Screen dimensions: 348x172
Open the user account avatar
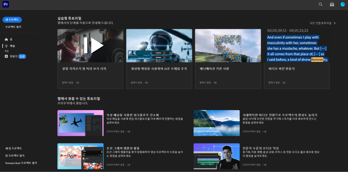[343, 4]
